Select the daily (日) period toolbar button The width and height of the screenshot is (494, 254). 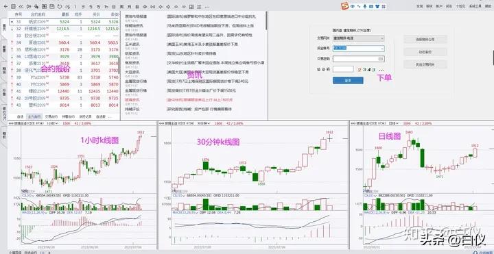click(x=114, y=7)
